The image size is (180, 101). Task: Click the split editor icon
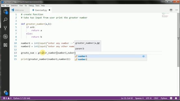coord(171,10)
